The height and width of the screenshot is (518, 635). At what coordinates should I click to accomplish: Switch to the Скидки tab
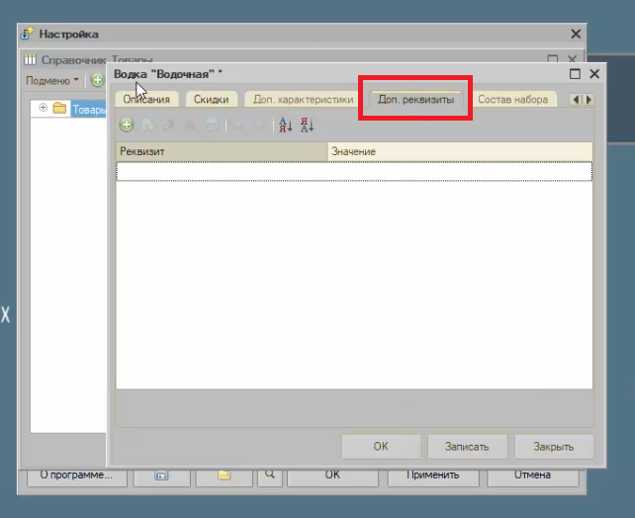[x=211, y=99]
